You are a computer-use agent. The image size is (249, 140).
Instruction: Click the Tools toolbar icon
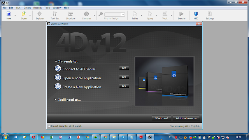click(x=165, y=14)
